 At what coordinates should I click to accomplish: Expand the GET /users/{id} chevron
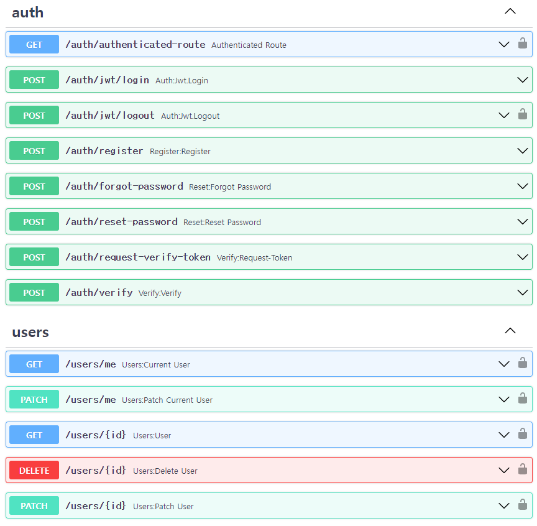[504, 435]
